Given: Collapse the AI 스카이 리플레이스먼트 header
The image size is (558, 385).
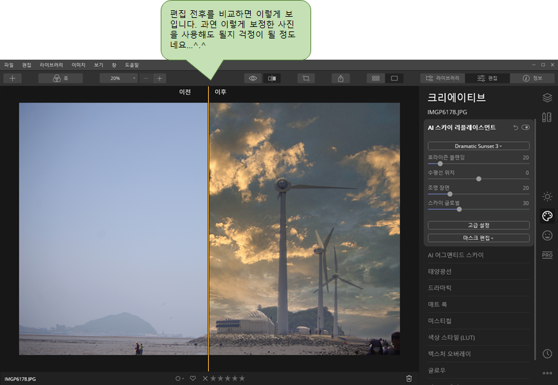Looking at the screenshot, I should (462, 128).
